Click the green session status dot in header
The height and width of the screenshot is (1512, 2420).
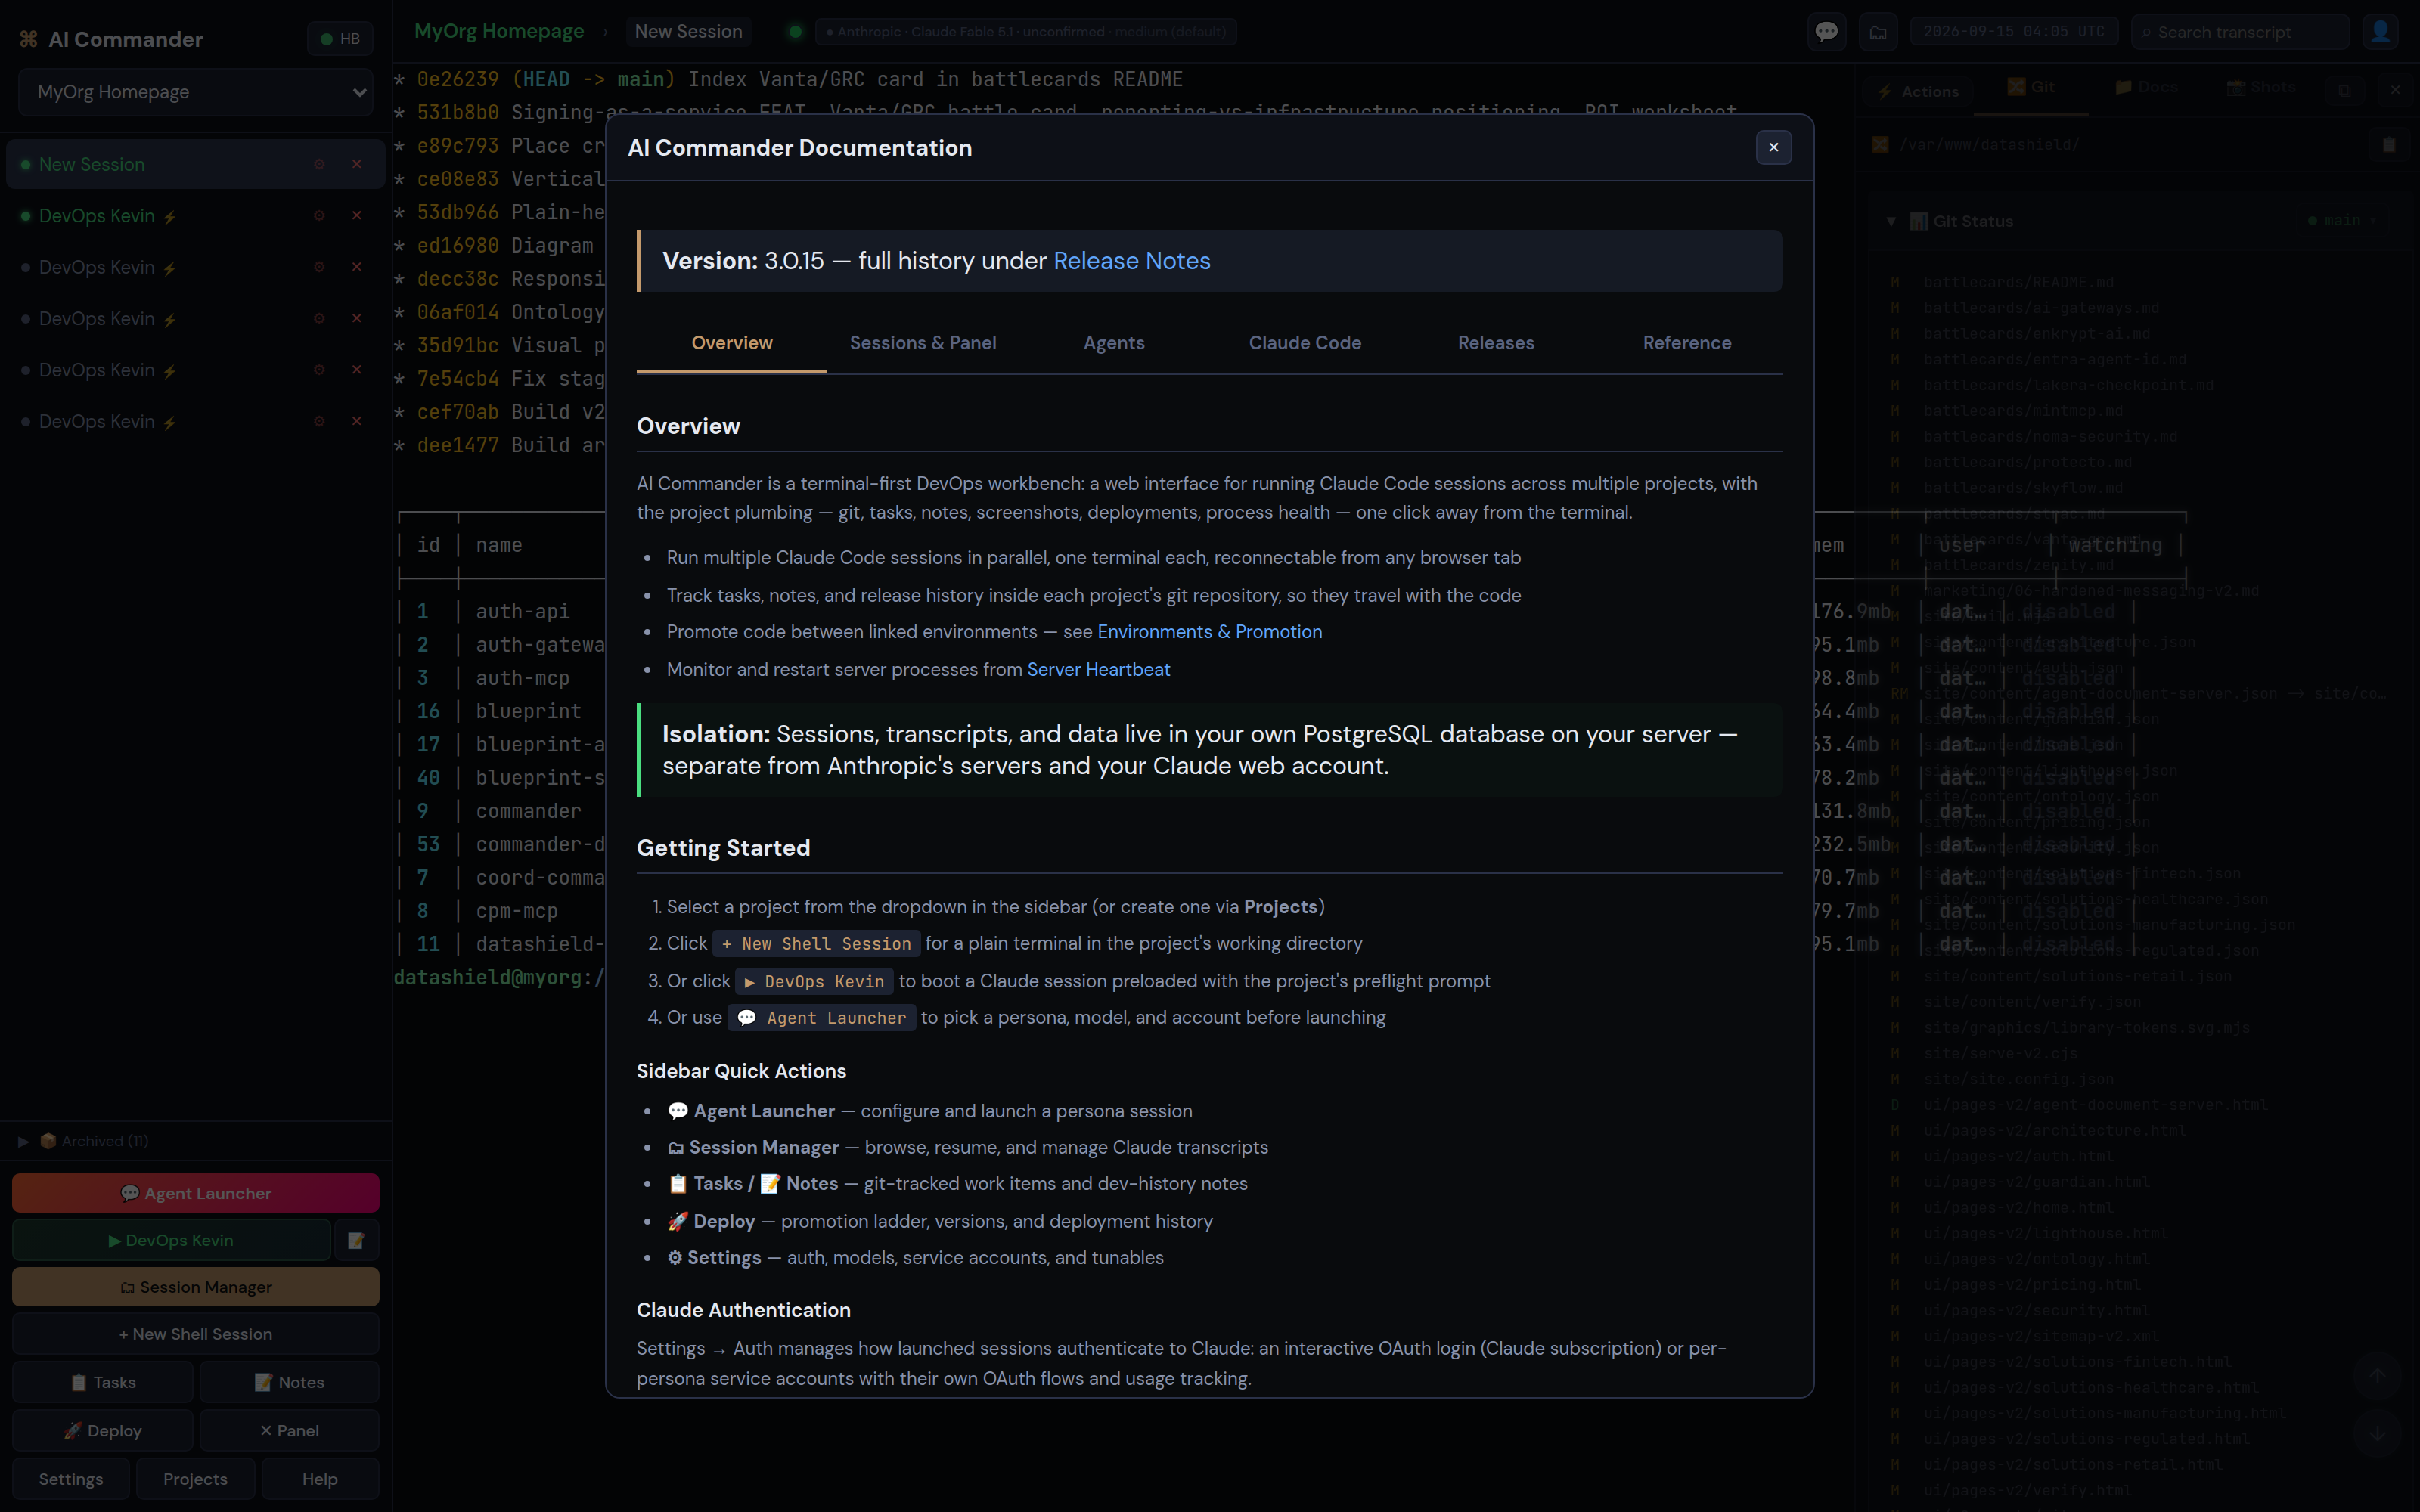click(795, 32)
